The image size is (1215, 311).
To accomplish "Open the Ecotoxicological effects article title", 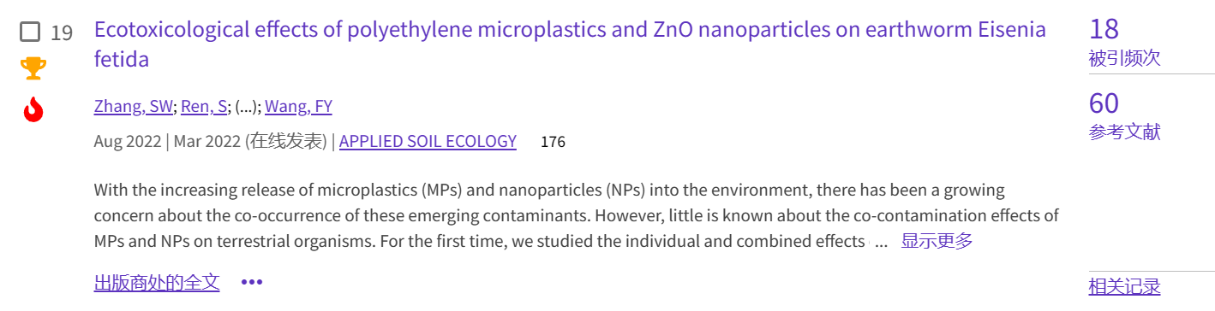I will pos(570,44).
